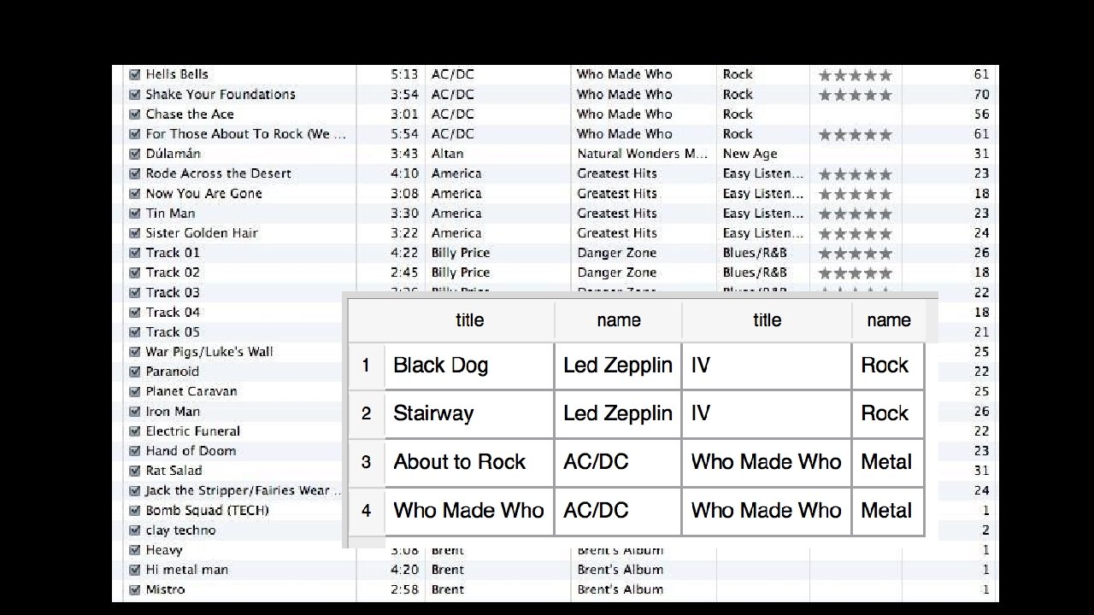The height and width of the screenshot is (615, 1094).
Task: Click the Altan artist cell
Action: click(x=447, y=154)
